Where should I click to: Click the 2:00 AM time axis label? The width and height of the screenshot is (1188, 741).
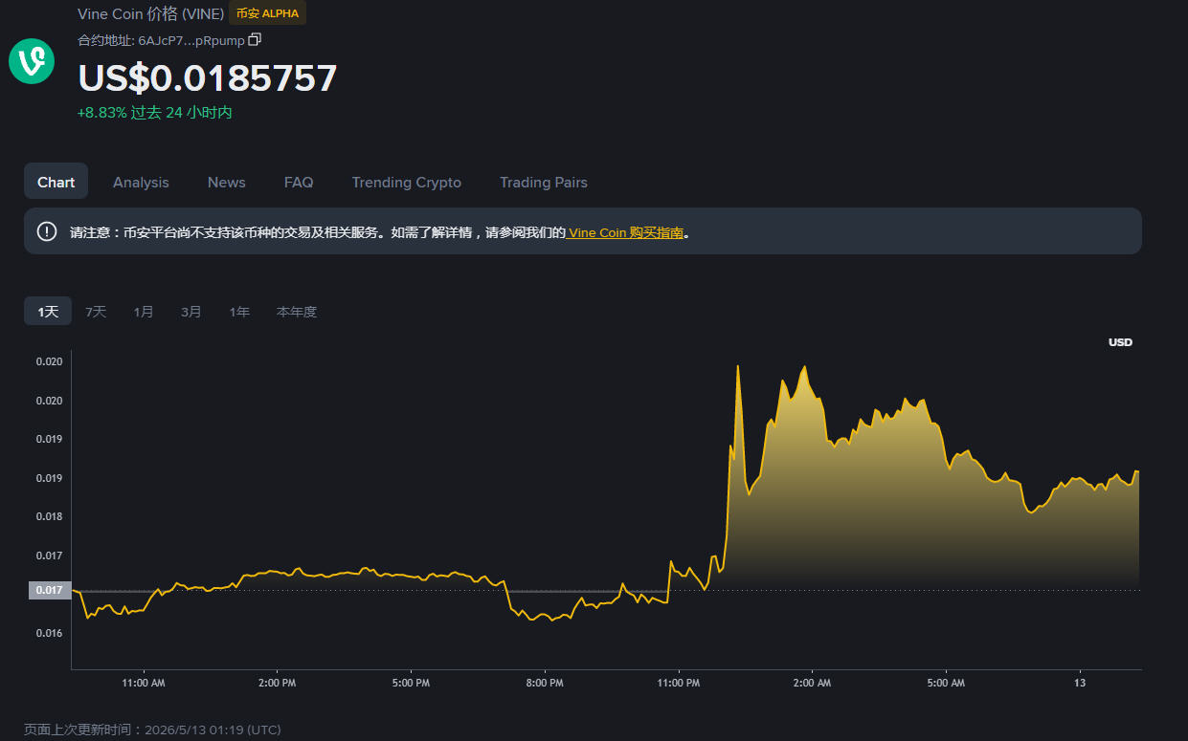(x=812, y=684)
